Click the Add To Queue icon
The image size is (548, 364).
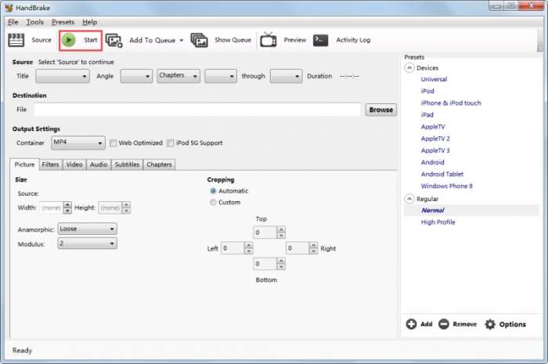point(114,40)
